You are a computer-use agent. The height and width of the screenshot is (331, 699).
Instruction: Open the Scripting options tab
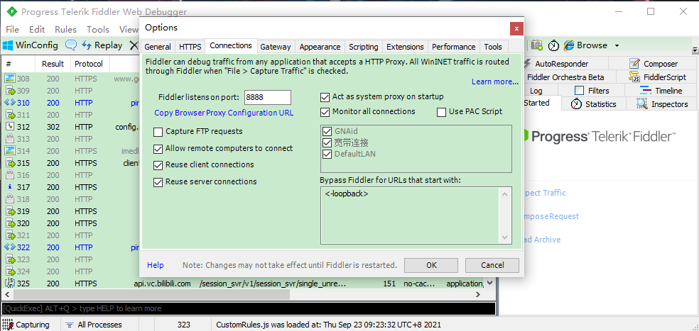point(363,47)
